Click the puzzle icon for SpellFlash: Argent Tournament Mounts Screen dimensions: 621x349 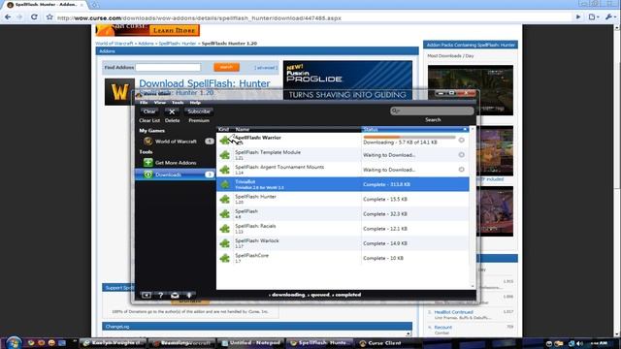(x=225, y=170)
